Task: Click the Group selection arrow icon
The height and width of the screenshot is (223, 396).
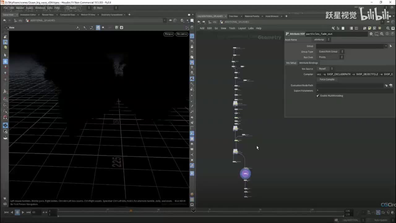Action: tap(391, 46)
